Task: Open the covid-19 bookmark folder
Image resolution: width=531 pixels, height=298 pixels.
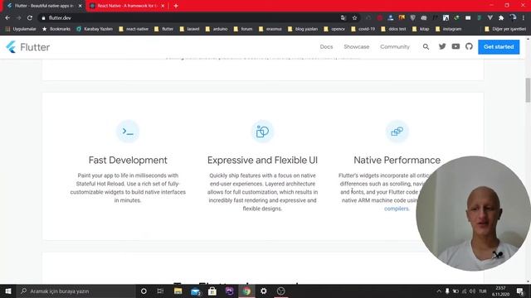Action: (x=363, y=29)
